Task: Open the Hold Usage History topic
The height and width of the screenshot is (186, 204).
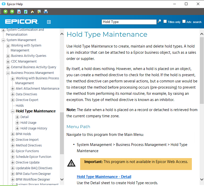Action: (x=34, y=128)
